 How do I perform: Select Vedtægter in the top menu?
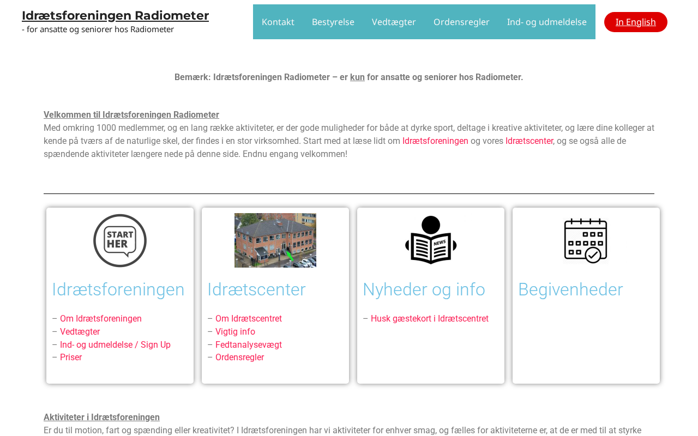(x=394, y=22)
